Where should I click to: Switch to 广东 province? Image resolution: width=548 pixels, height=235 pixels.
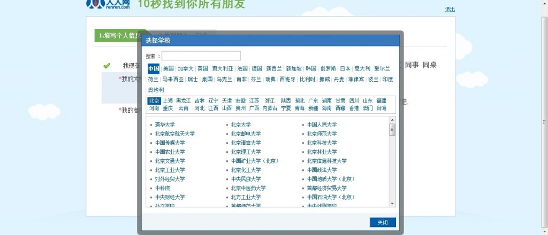coord(313,100)
